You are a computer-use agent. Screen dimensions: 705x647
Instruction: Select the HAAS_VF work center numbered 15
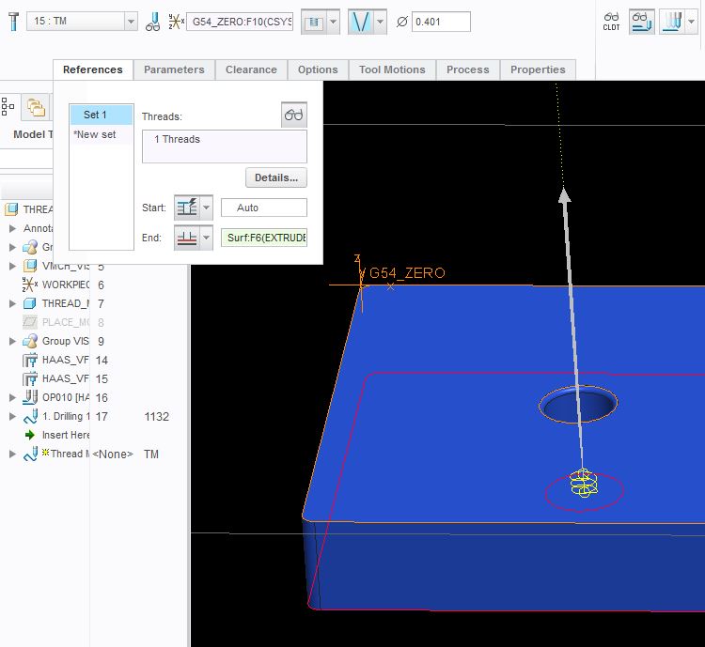point(55,378)
